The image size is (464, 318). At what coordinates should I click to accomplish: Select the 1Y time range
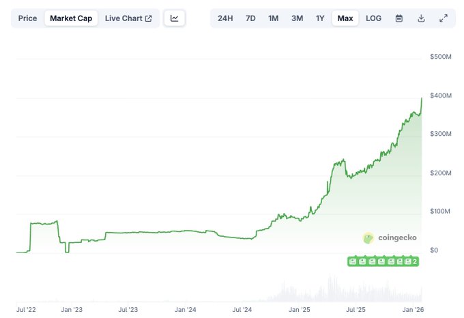click(x=320, y=18)
